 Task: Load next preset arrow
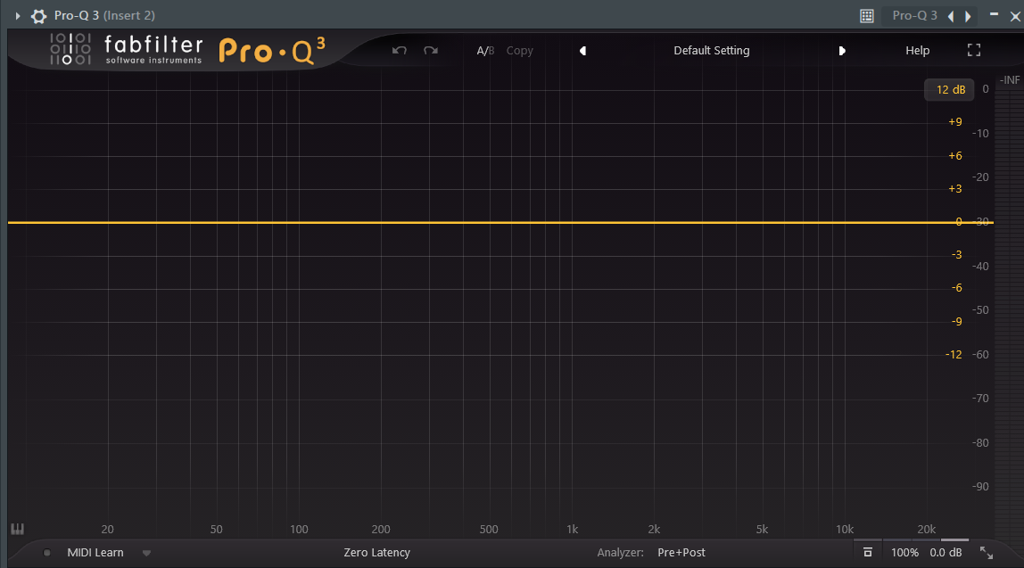tap(842, 50)
